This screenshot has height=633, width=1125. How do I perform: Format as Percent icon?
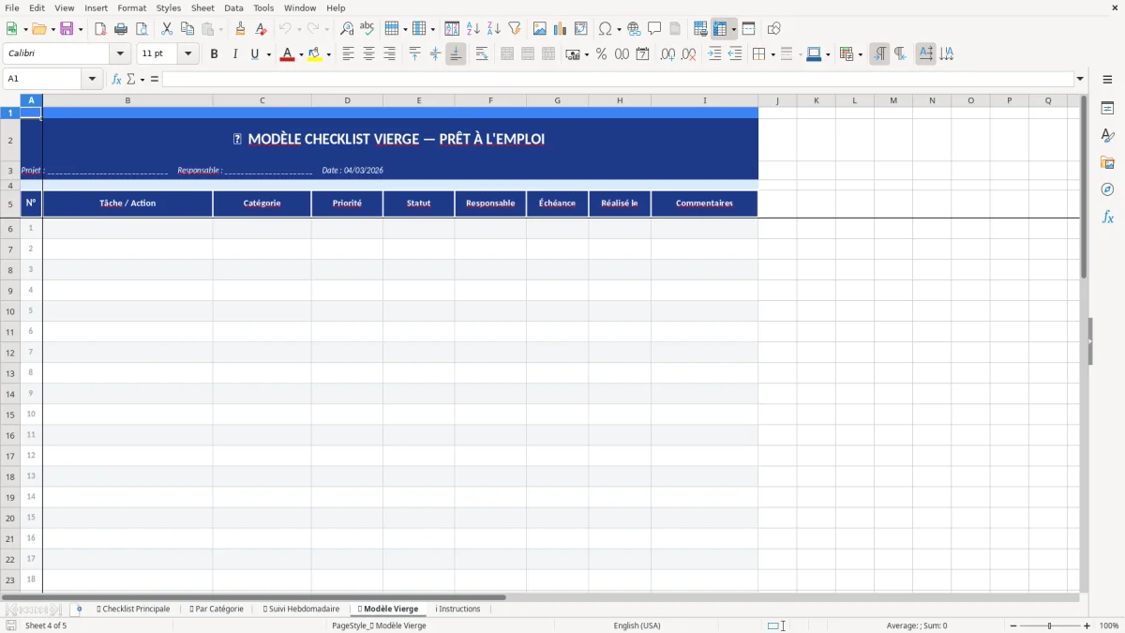point(601,54)
